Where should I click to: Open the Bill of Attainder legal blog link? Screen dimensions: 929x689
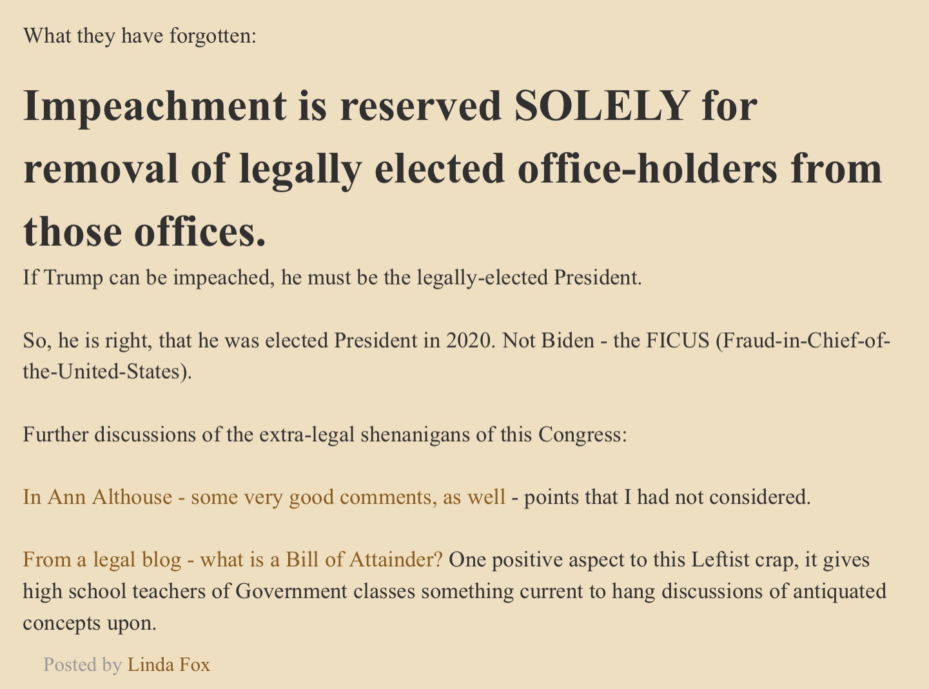pyautogui.click(x=233, y=559)
